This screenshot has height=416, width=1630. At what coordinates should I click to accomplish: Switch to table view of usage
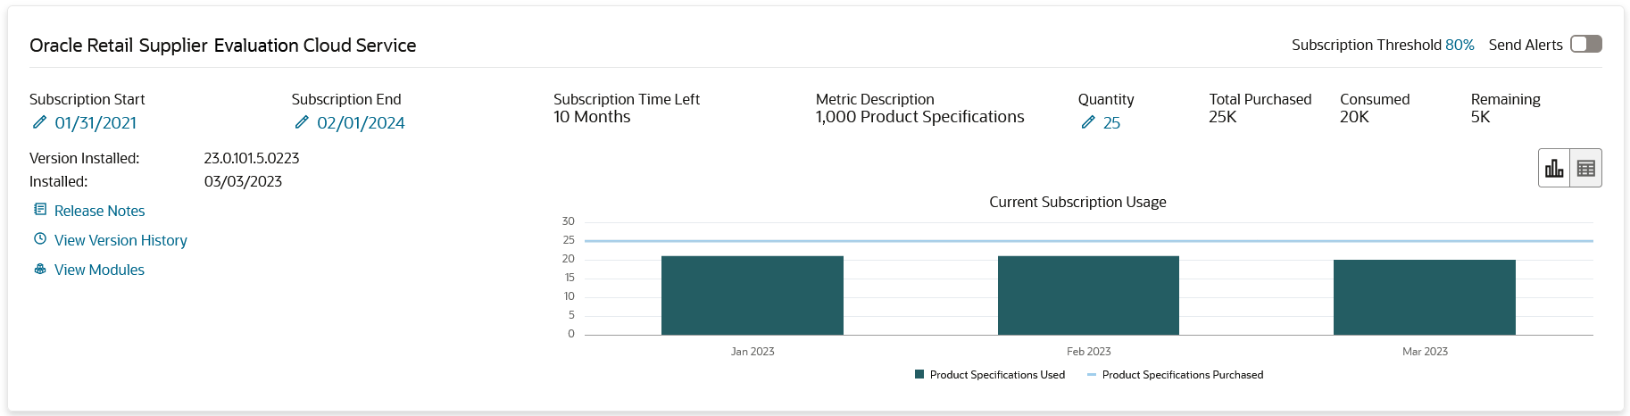pos(1586,168)
